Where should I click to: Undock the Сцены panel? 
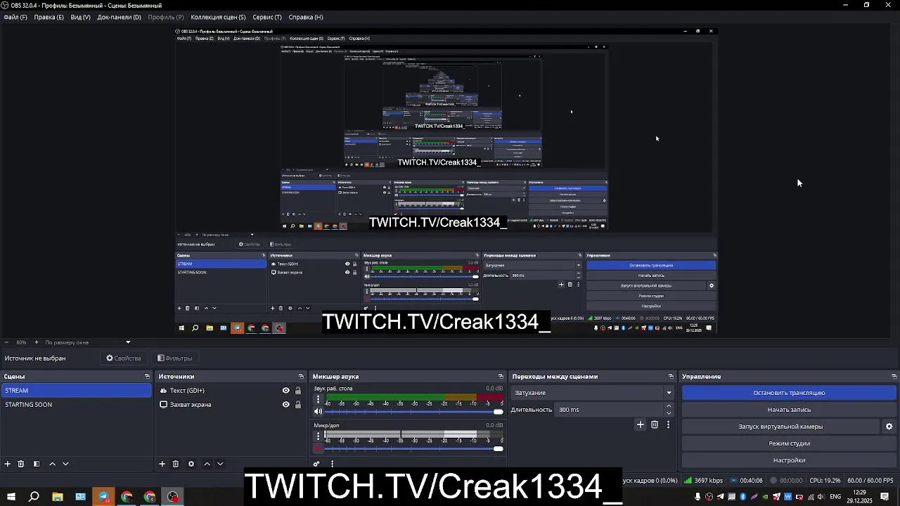147,377
